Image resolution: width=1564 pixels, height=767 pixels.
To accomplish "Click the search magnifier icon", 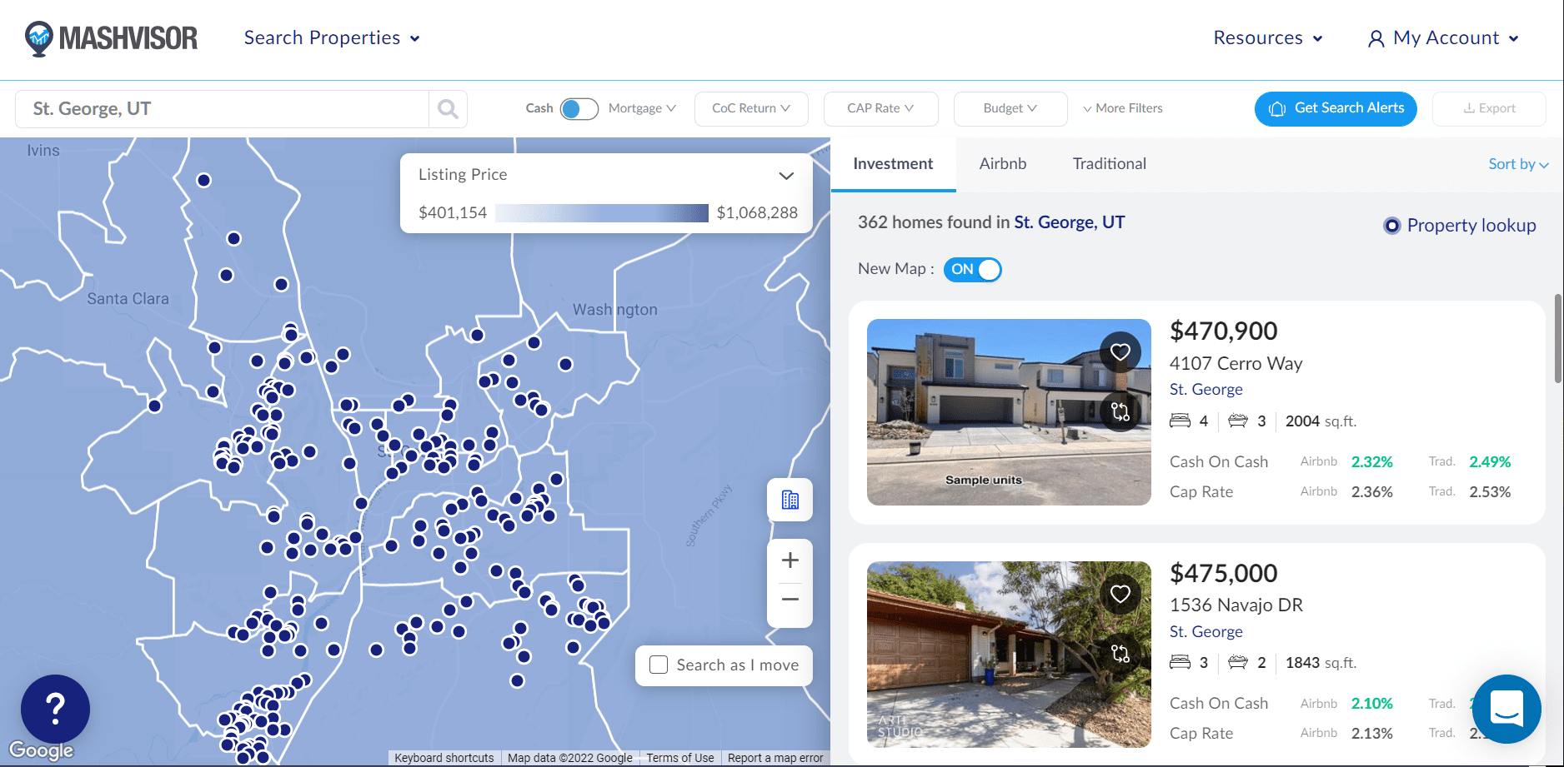I will pos(448,109).
